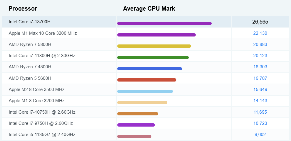This screenshot has height=141, width=291.
Task: Open the 20,883 score link
Action: pos(260,44)
